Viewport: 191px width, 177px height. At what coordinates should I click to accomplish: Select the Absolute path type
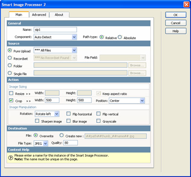[x=120, y=37]
